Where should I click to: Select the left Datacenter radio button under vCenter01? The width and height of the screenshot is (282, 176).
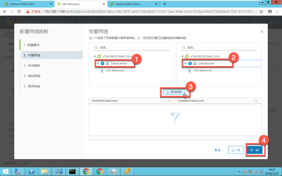(x=102, y=64)
